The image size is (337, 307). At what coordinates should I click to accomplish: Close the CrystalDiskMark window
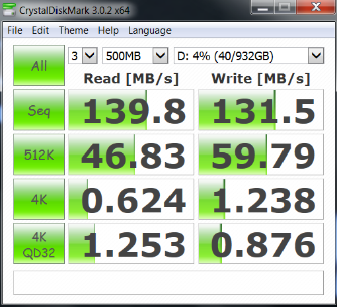pyautogui.click(x=316, y=7)
